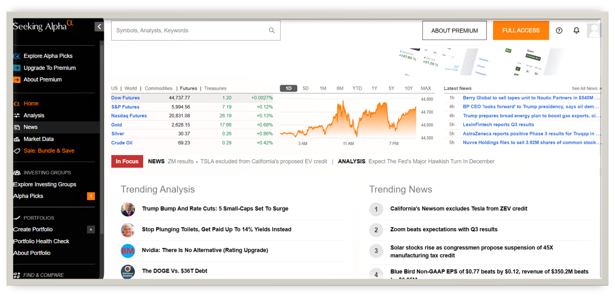Screen dimensions: 615x297
Task: Open Berry Global tapes unit news headline
Action: click(531, 98)
